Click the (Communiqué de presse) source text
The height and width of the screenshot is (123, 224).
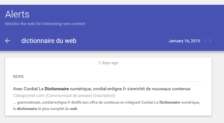click(69, 95)
